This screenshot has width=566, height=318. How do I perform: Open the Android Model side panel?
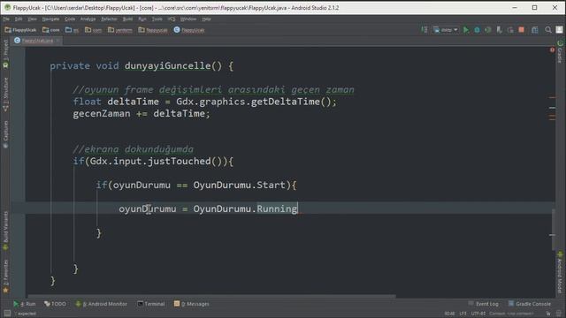tap(560, 272)
